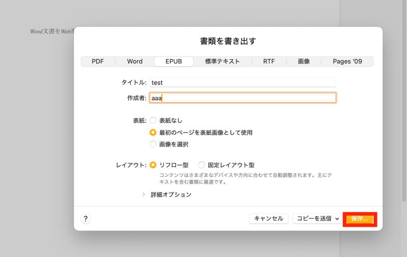Switch to the Pages '09 tab
This screenshot has height=257, width=407.
click(x=347, y=61)
